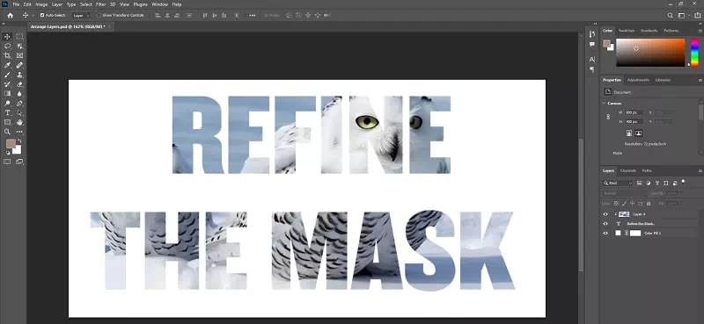Image resolution: width=704 pixels, height=324 pixels.
Task: Toggle Edit in Quick Mask Mode
Action: pos(7,162)
